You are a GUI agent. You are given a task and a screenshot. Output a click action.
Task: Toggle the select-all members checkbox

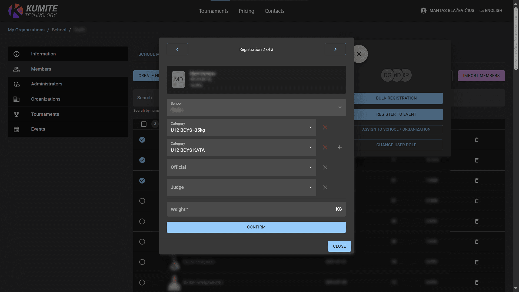pyautogui.click(x=144, y=124)
